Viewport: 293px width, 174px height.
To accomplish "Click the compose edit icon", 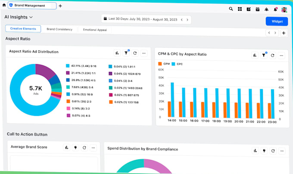I will (x=249, y=9).
